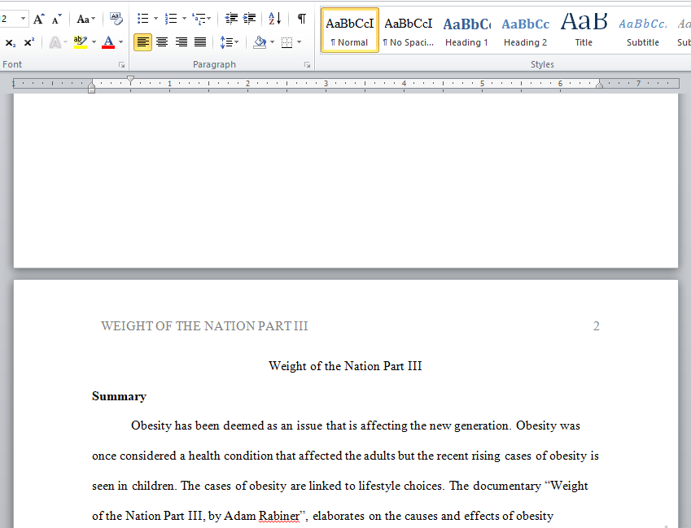Image resolution: width=691 pixels, height=528 pixels.
Task: Select the Left Indent ruler marker
Action: (91, 89)
